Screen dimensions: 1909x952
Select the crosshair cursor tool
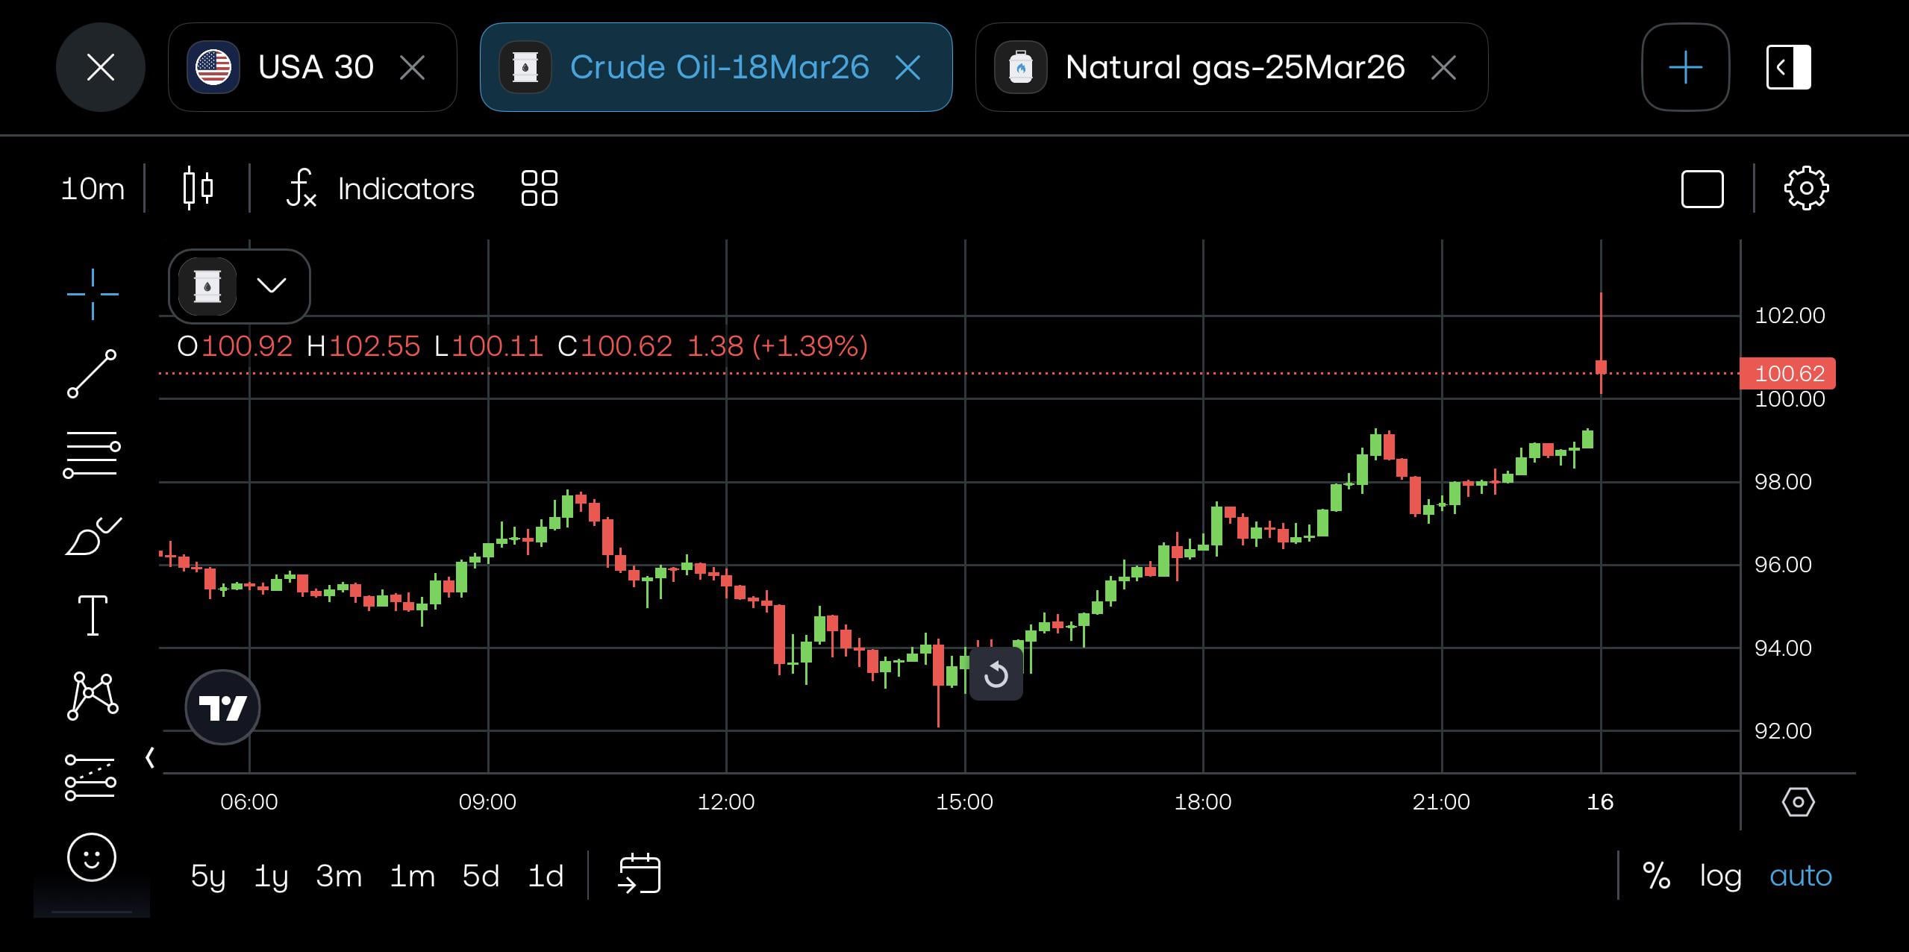click(x=93, y=294)
